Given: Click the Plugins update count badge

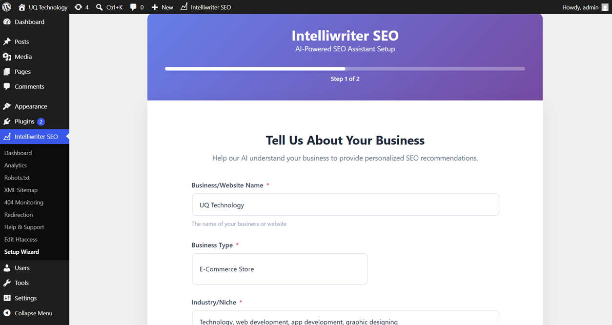Looking at the screenshot, I should 41,122.
